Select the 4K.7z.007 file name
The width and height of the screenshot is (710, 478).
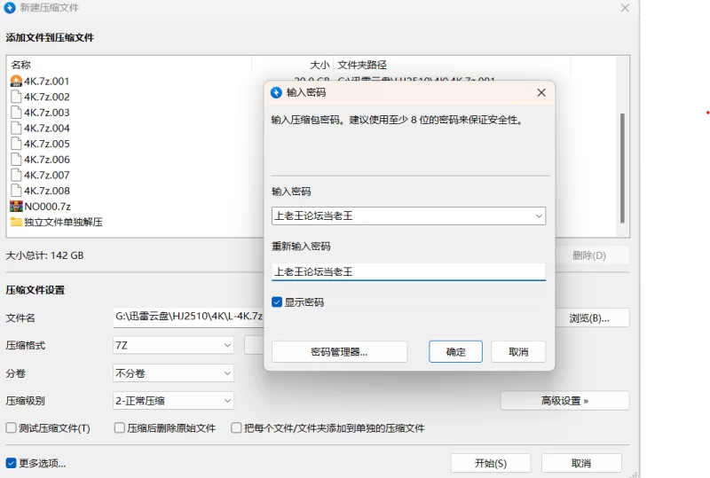click(x=47, y=175)
